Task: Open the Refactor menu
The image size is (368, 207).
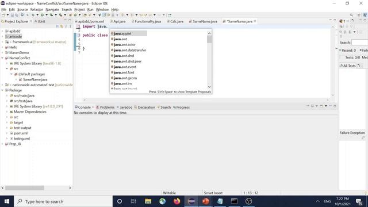Action: (36, 10)
